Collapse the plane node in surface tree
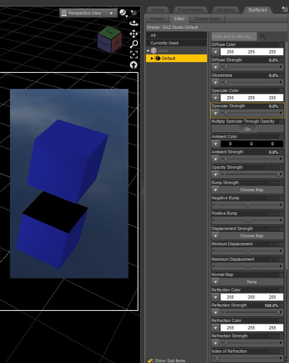 click(x=148, y=51)
